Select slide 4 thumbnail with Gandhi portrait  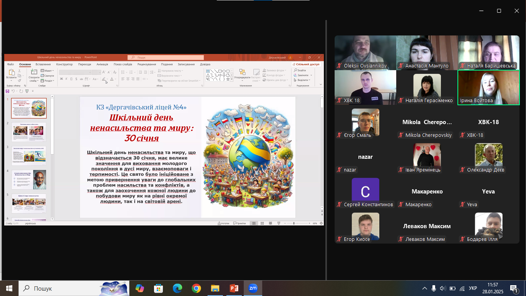pos(29,180)
